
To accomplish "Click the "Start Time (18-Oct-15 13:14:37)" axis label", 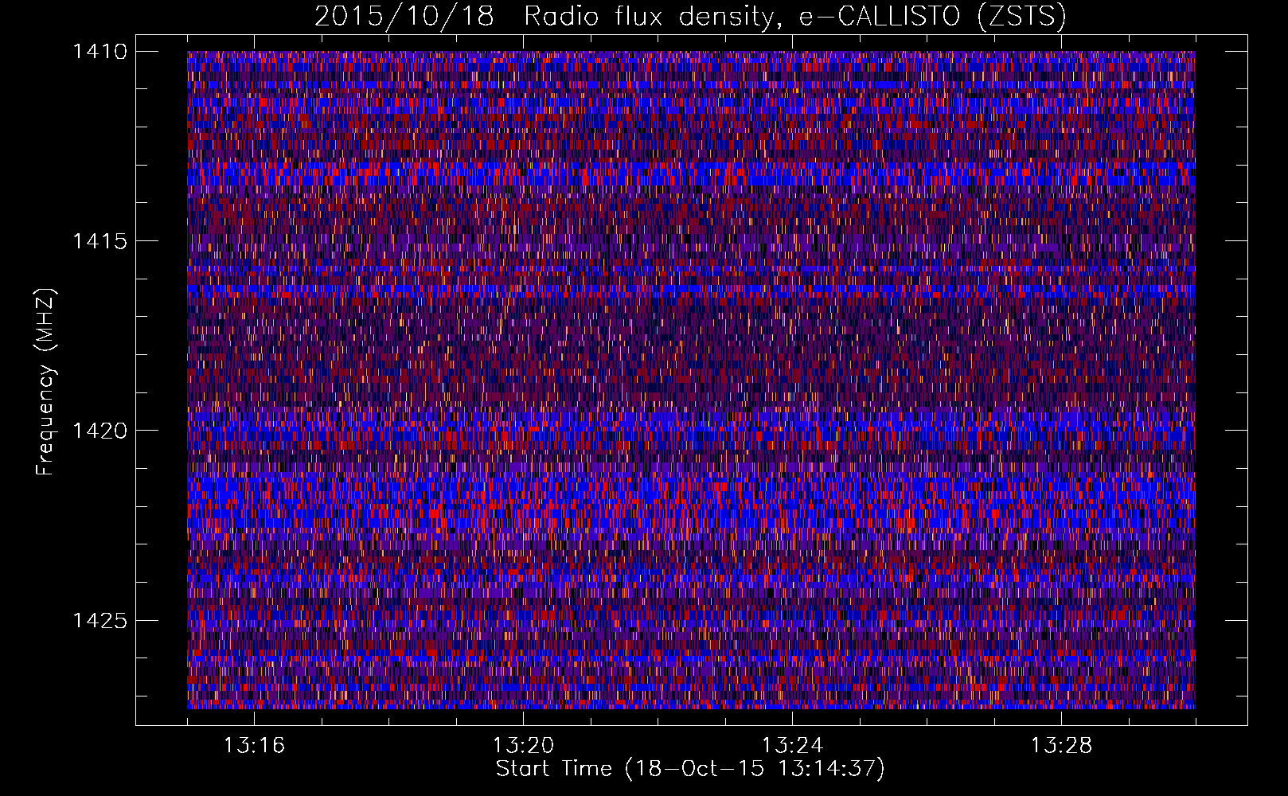I will [x=690, y=769].
